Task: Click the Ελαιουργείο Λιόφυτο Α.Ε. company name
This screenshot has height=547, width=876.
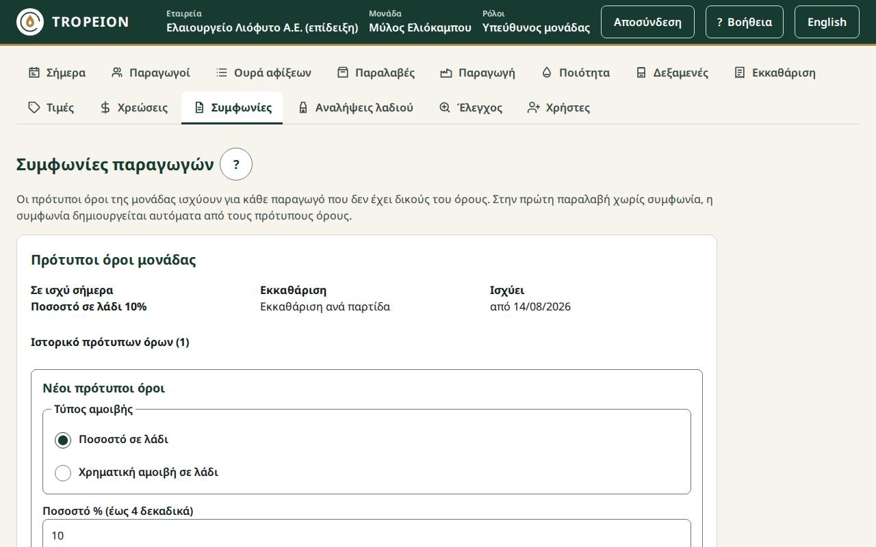Action: (x=262, y=28)
